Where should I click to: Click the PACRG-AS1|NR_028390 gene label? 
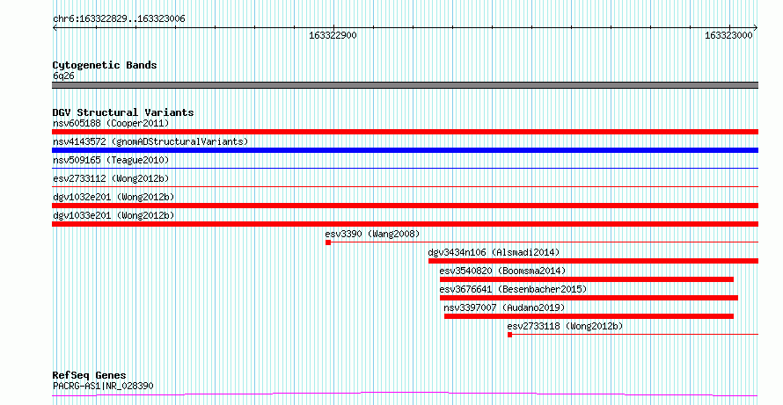[103, 386]
